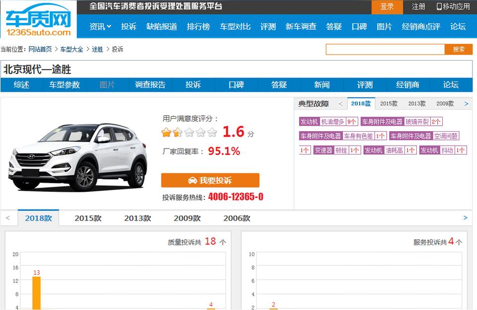Open 答疑 in top navigation bar
The image size is (477, 310).
334,26
